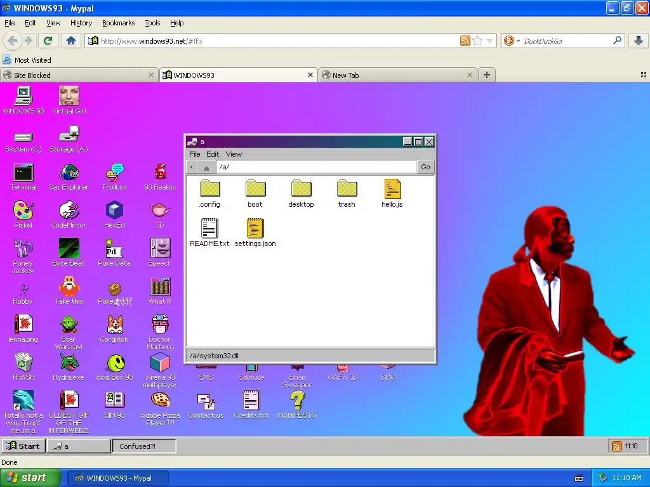Open the browser Tools menu
The height and width of the screenshot is (487, 650).
[152, 23]
